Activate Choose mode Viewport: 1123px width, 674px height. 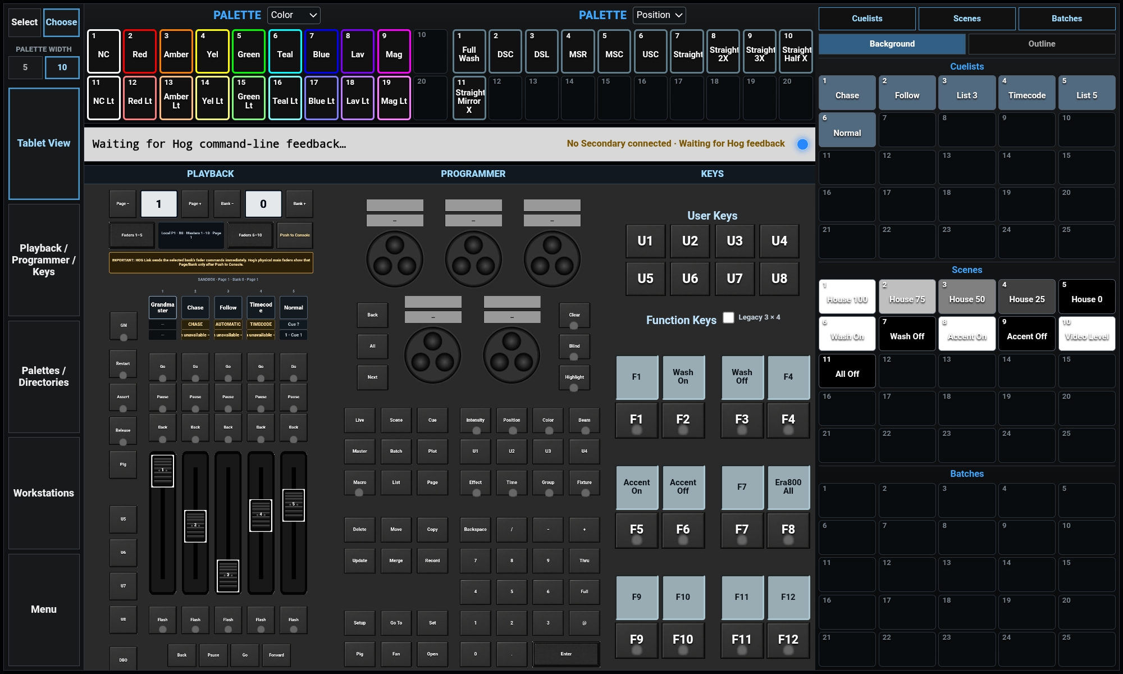point(61,22)
